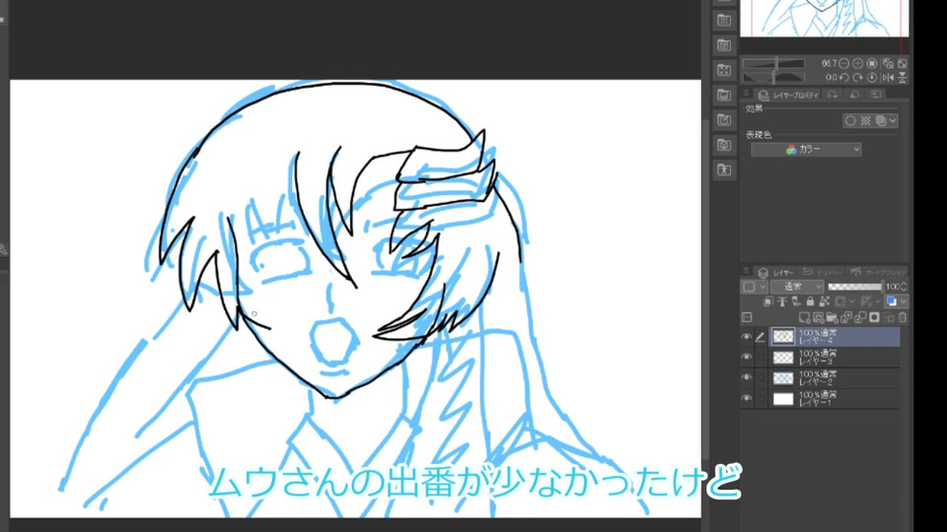Select the レイヤー3 layer row
This screenshot has height=532, width=947.
(835, 358)
